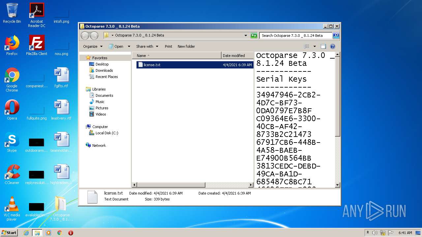Open Internet Explorer from the taskbar

tap(26, 233)
